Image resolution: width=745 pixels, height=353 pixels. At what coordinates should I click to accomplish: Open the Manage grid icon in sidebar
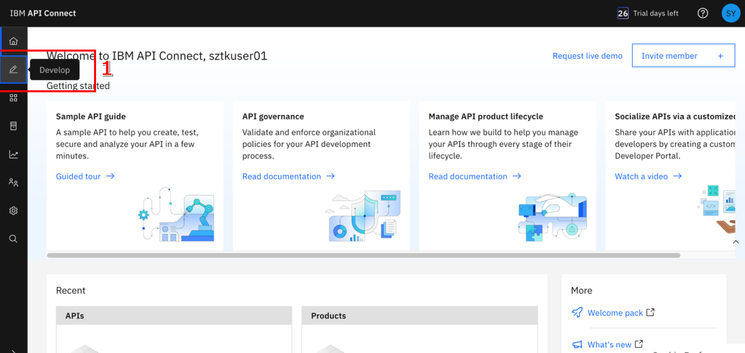[x=13, y=98]
